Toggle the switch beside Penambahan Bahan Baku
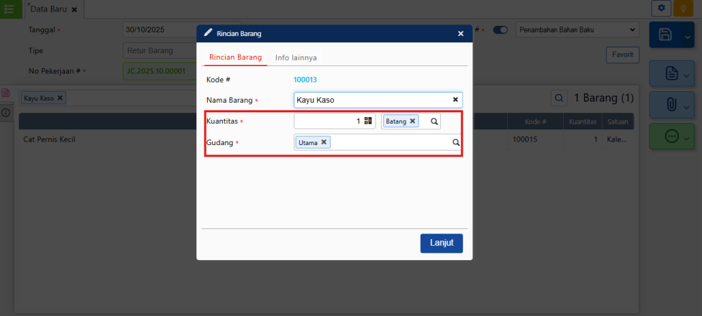Viewport: 702px width, 316px height. point(501,30)
